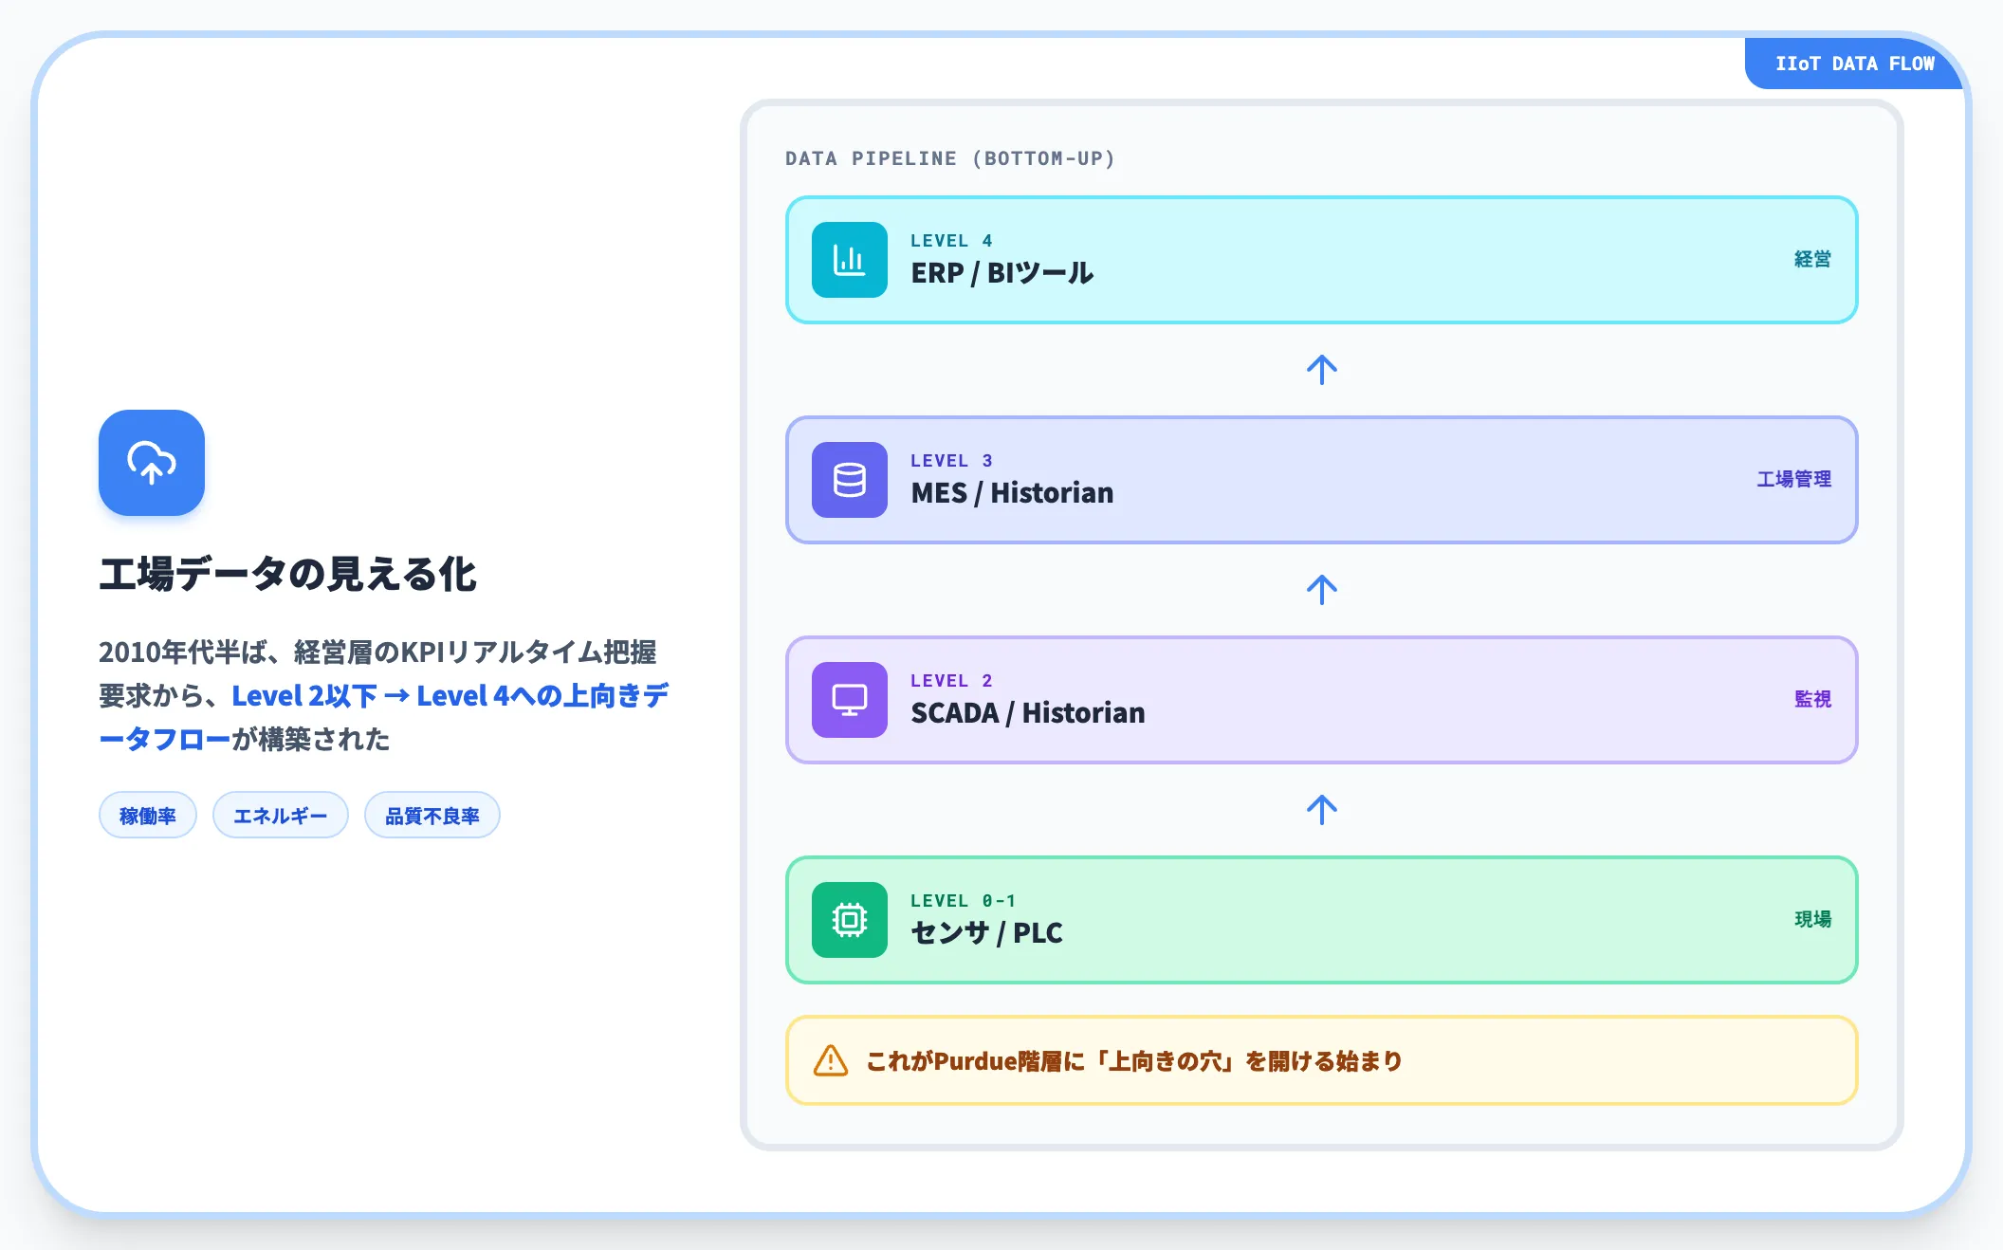Click the Level 4 bar chart icon
The width and height of the screenshot is (2003, 1250).
850,260
